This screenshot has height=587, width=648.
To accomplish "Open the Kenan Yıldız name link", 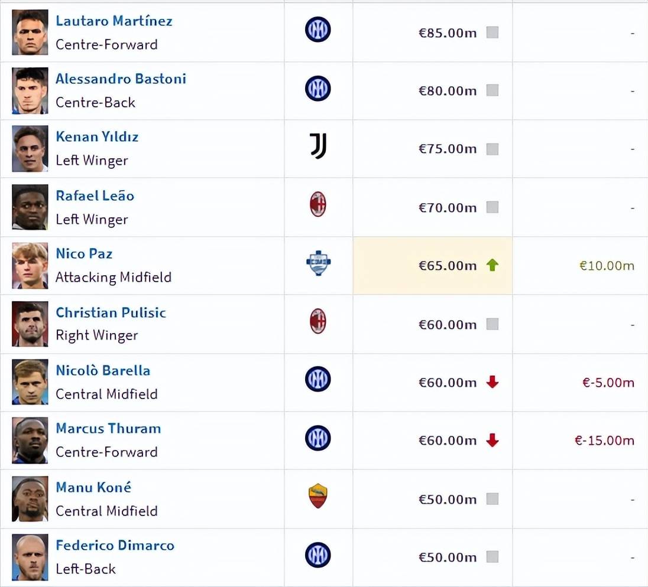I will point(97,136).
